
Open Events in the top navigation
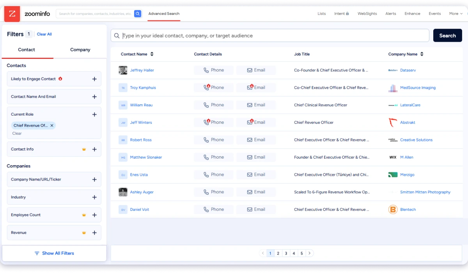[435, 14]
